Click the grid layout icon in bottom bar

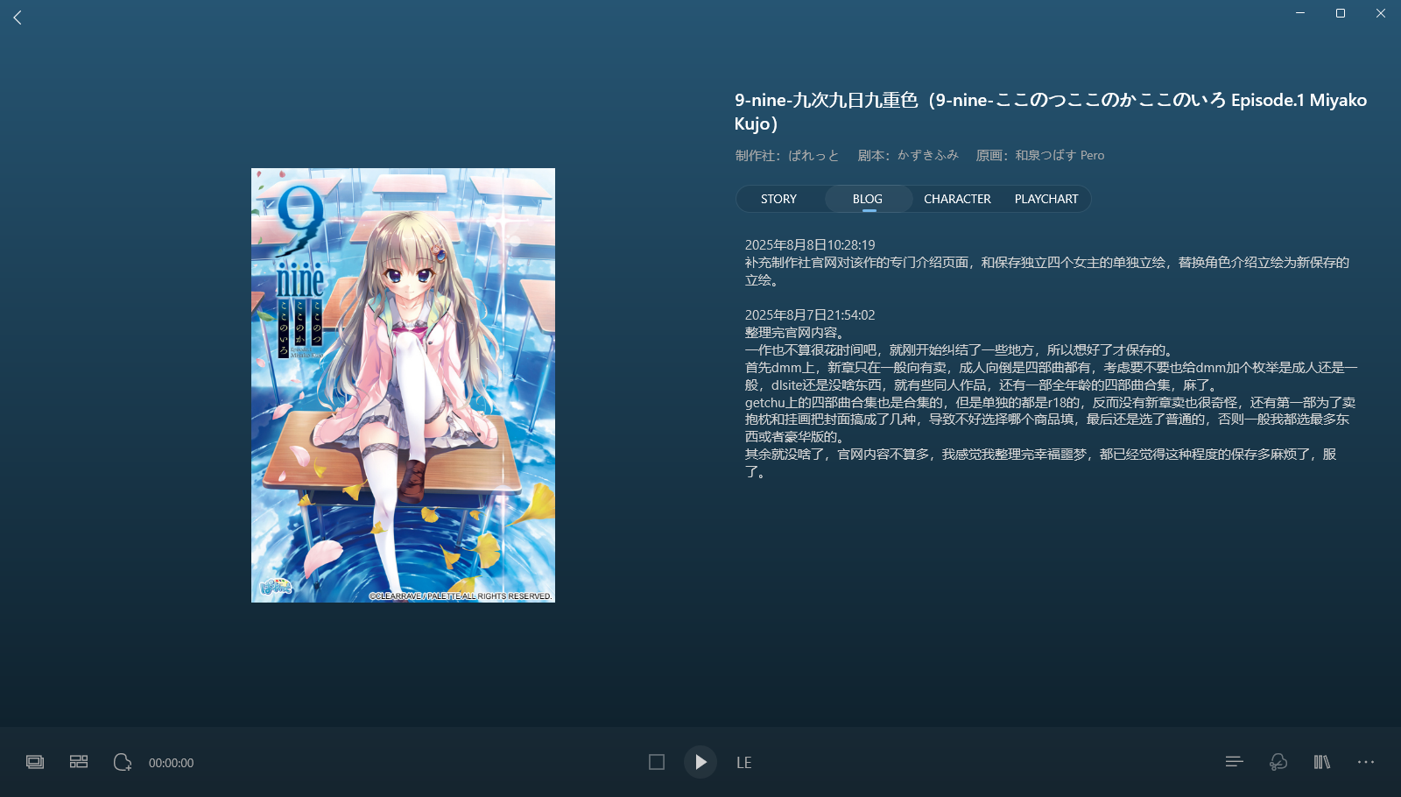pos(79,762)
